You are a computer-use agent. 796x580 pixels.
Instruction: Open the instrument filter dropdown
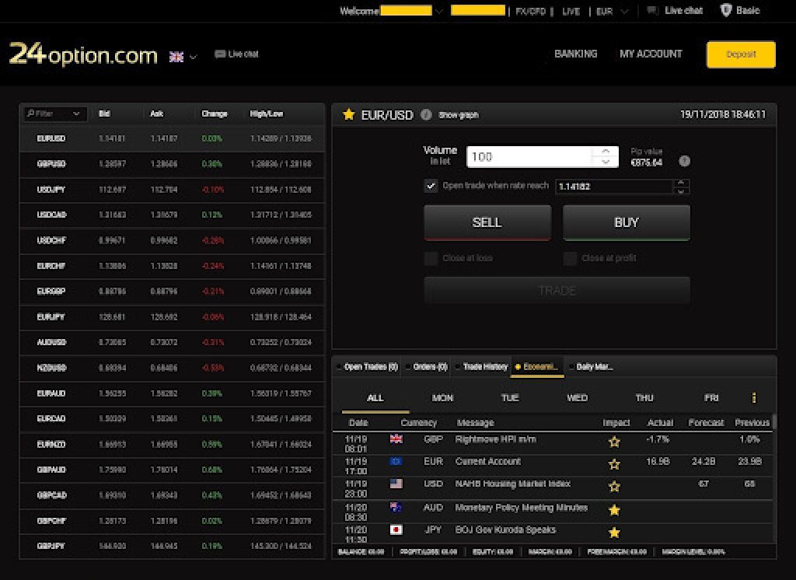(x=76, y=114)
